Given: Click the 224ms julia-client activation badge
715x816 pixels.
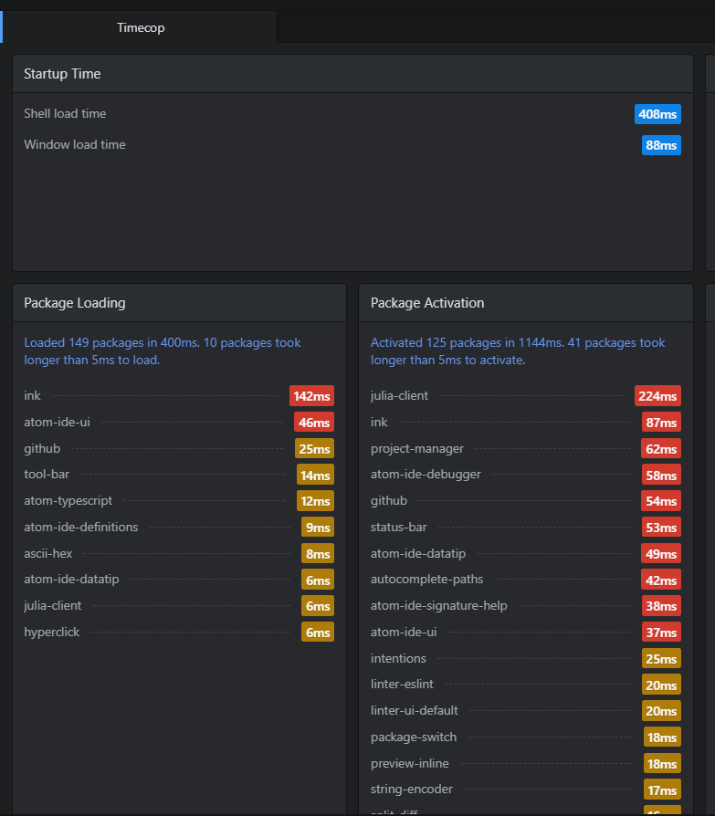Looking at the screenshot, I should (657, 396).
